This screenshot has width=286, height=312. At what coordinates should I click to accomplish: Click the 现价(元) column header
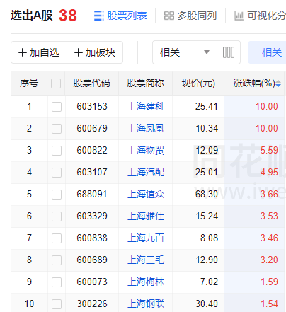point(198,83)
